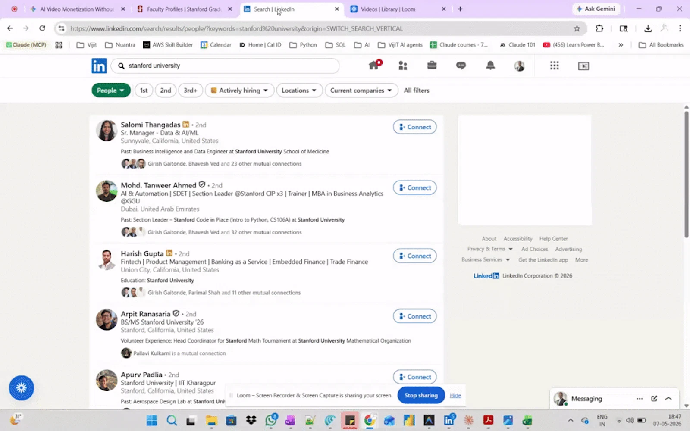Image resolution: width=690 pixels, height=431 pixels.
Task: Open Notifications bell icon
Action: (490, 66)
